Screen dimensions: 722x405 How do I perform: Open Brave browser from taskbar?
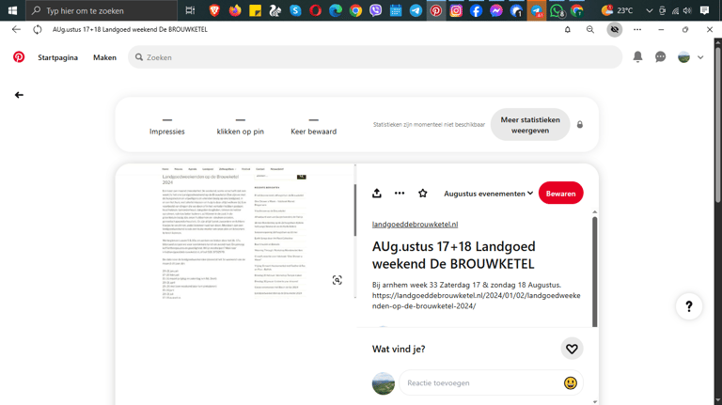[x=214, y=10]
